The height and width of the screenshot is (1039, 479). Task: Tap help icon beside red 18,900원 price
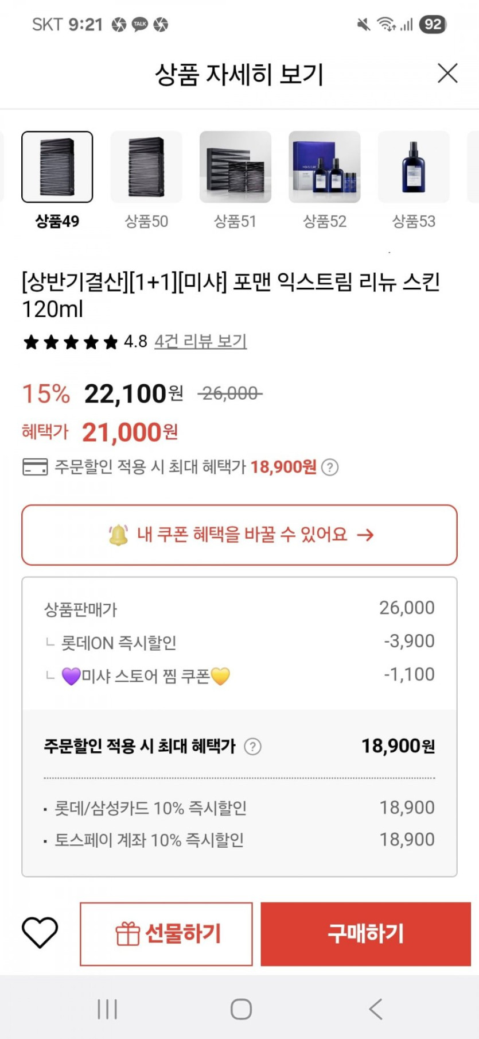(330, 468)
